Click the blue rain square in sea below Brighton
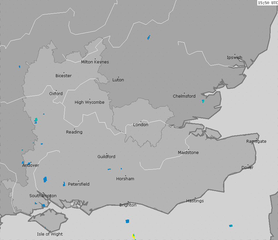 (127, 221)
